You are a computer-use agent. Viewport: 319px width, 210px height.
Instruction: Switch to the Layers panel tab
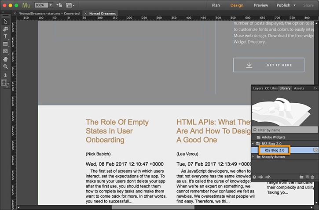tap(258, 88)
